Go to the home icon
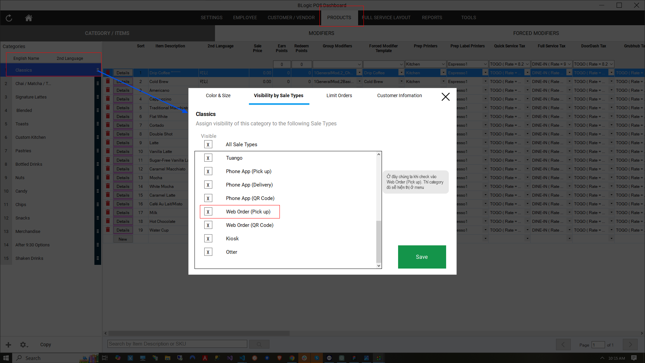 coord(29,18)
